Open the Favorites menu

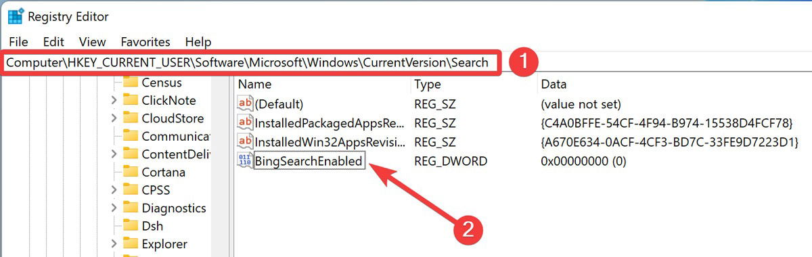[145, 42]
